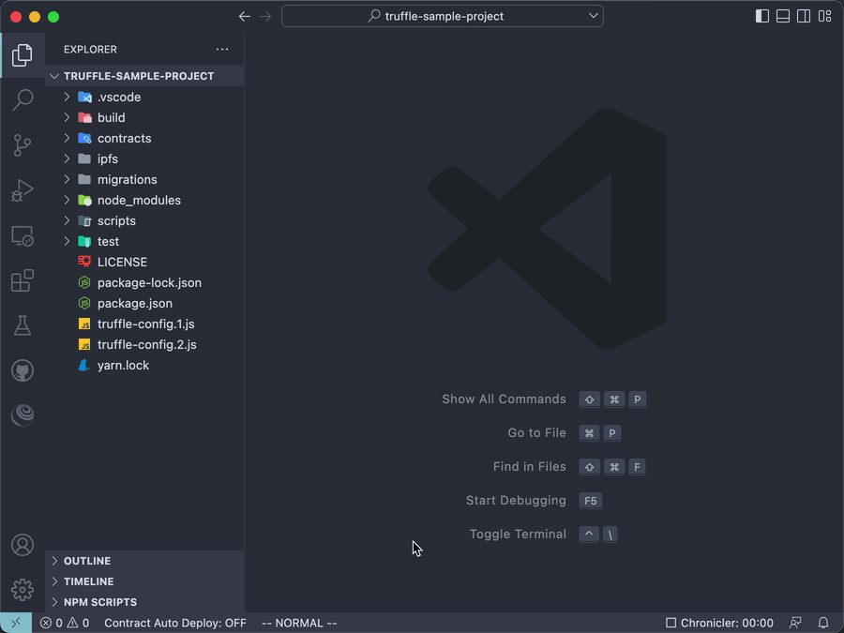The image size is (844, 633).
Task: Open the truffle-sample-project search box
Action: [441, 16]
